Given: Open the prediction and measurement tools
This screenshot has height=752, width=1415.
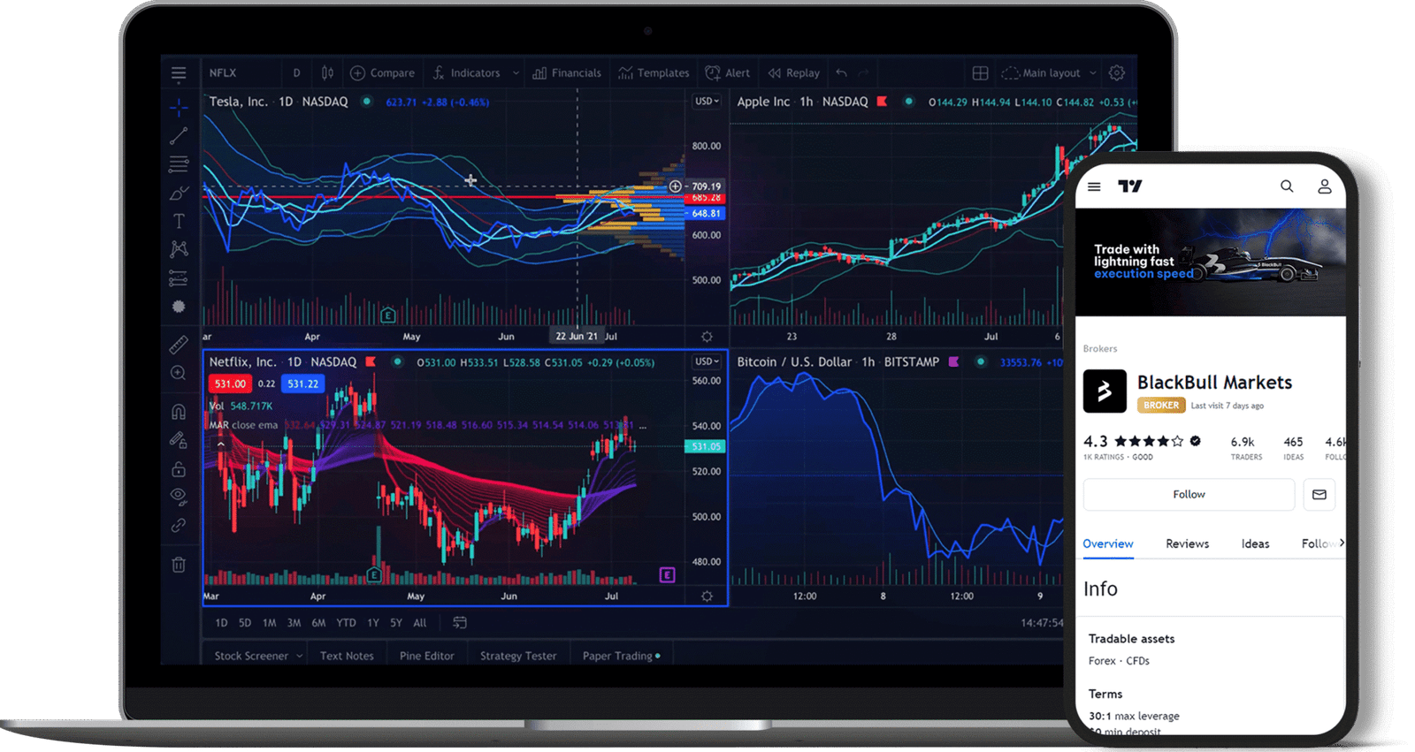Looking at the screenshot, I should coord(179,278).
